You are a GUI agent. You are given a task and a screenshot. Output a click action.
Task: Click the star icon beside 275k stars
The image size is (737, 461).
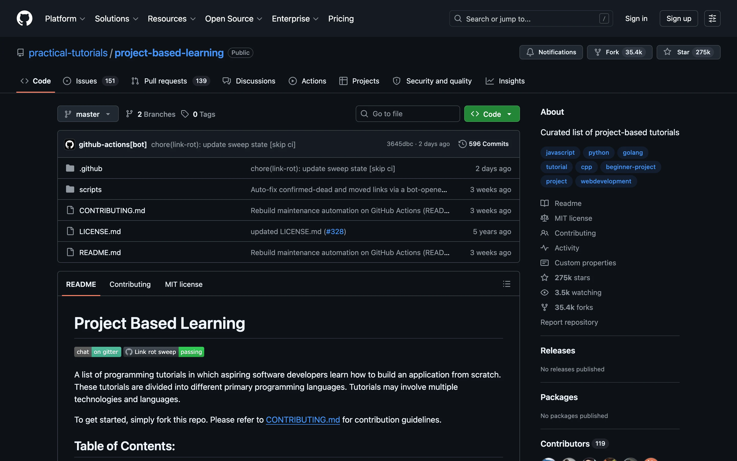tap(545, 277)
